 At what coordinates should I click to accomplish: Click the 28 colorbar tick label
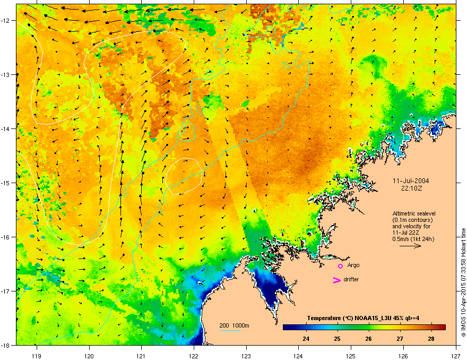(431, 339)
